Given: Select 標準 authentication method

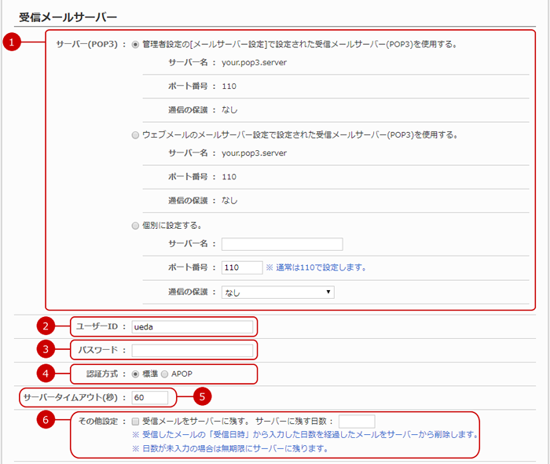Looking at the screenshot, I should tap(136, 374).
